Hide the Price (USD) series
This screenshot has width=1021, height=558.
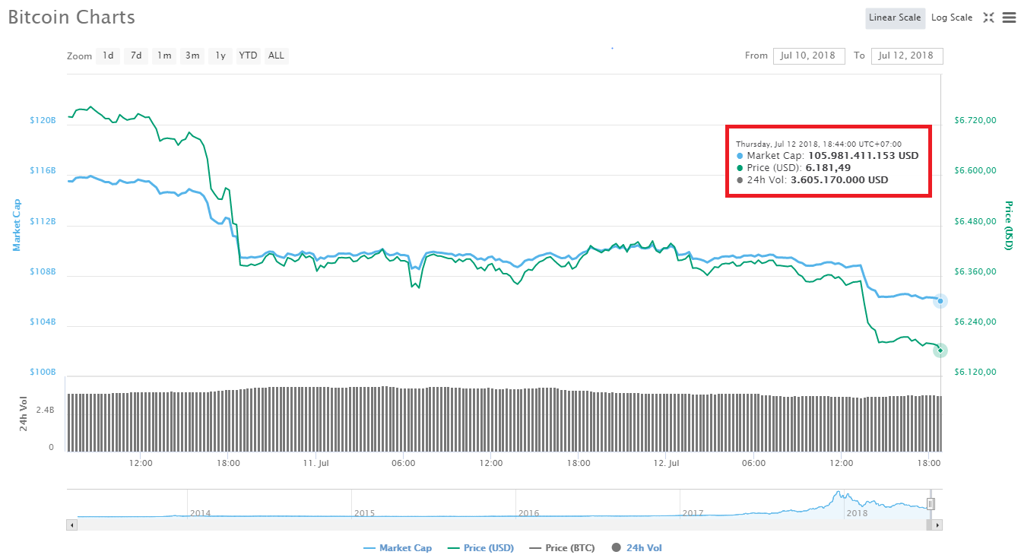(x=490, y=547)
